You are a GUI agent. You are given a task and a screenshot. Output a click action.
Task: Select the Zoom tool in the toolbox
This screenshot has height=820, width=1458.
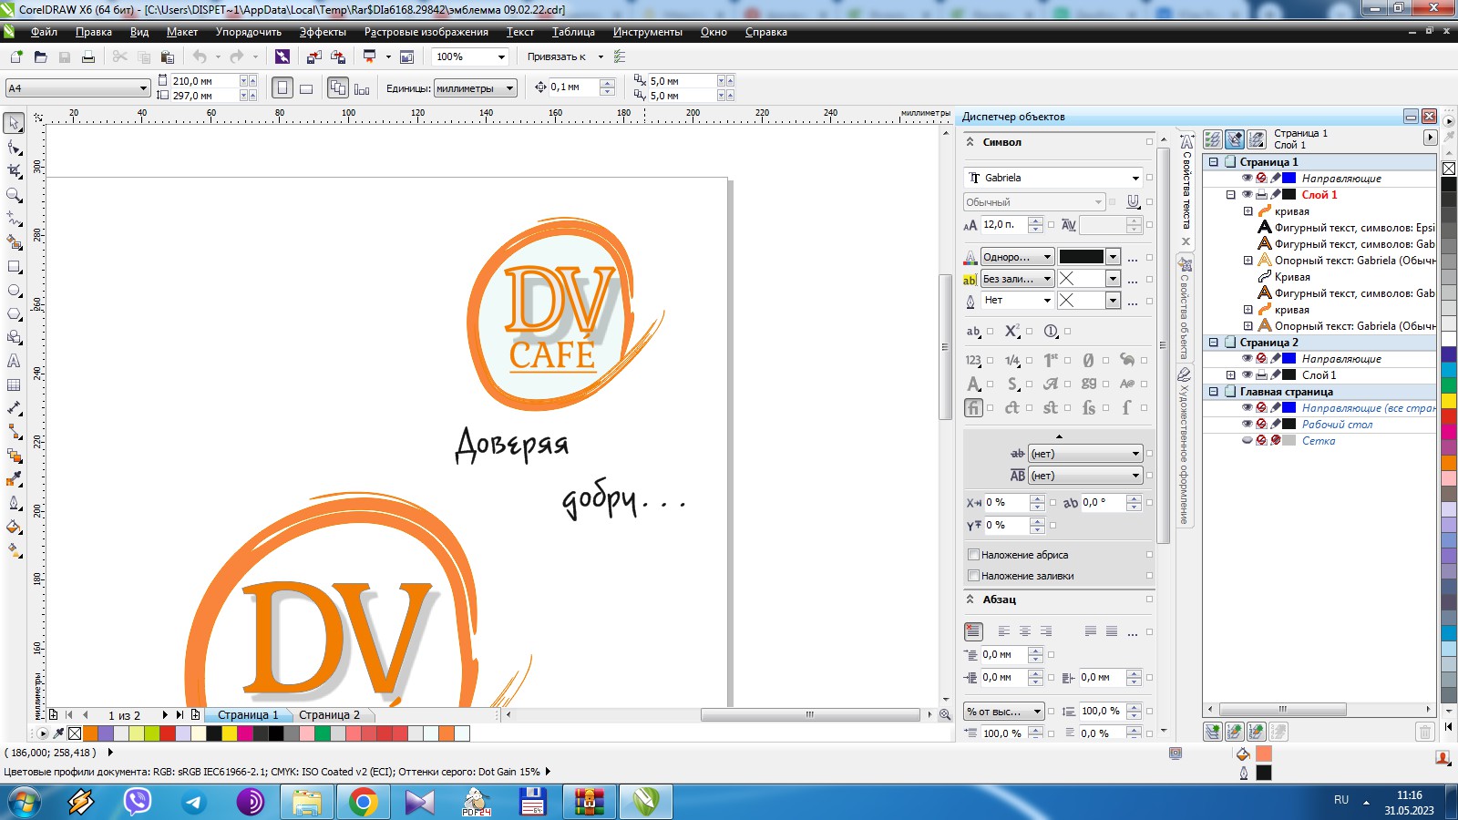tap(14, 194)
